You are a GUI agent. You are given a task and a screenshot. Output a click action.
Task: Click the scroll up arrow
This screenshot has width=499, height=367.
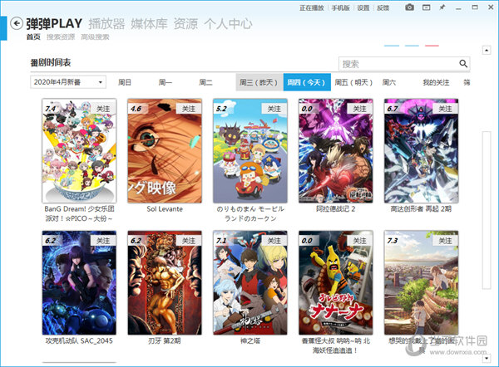pos(487,50)
